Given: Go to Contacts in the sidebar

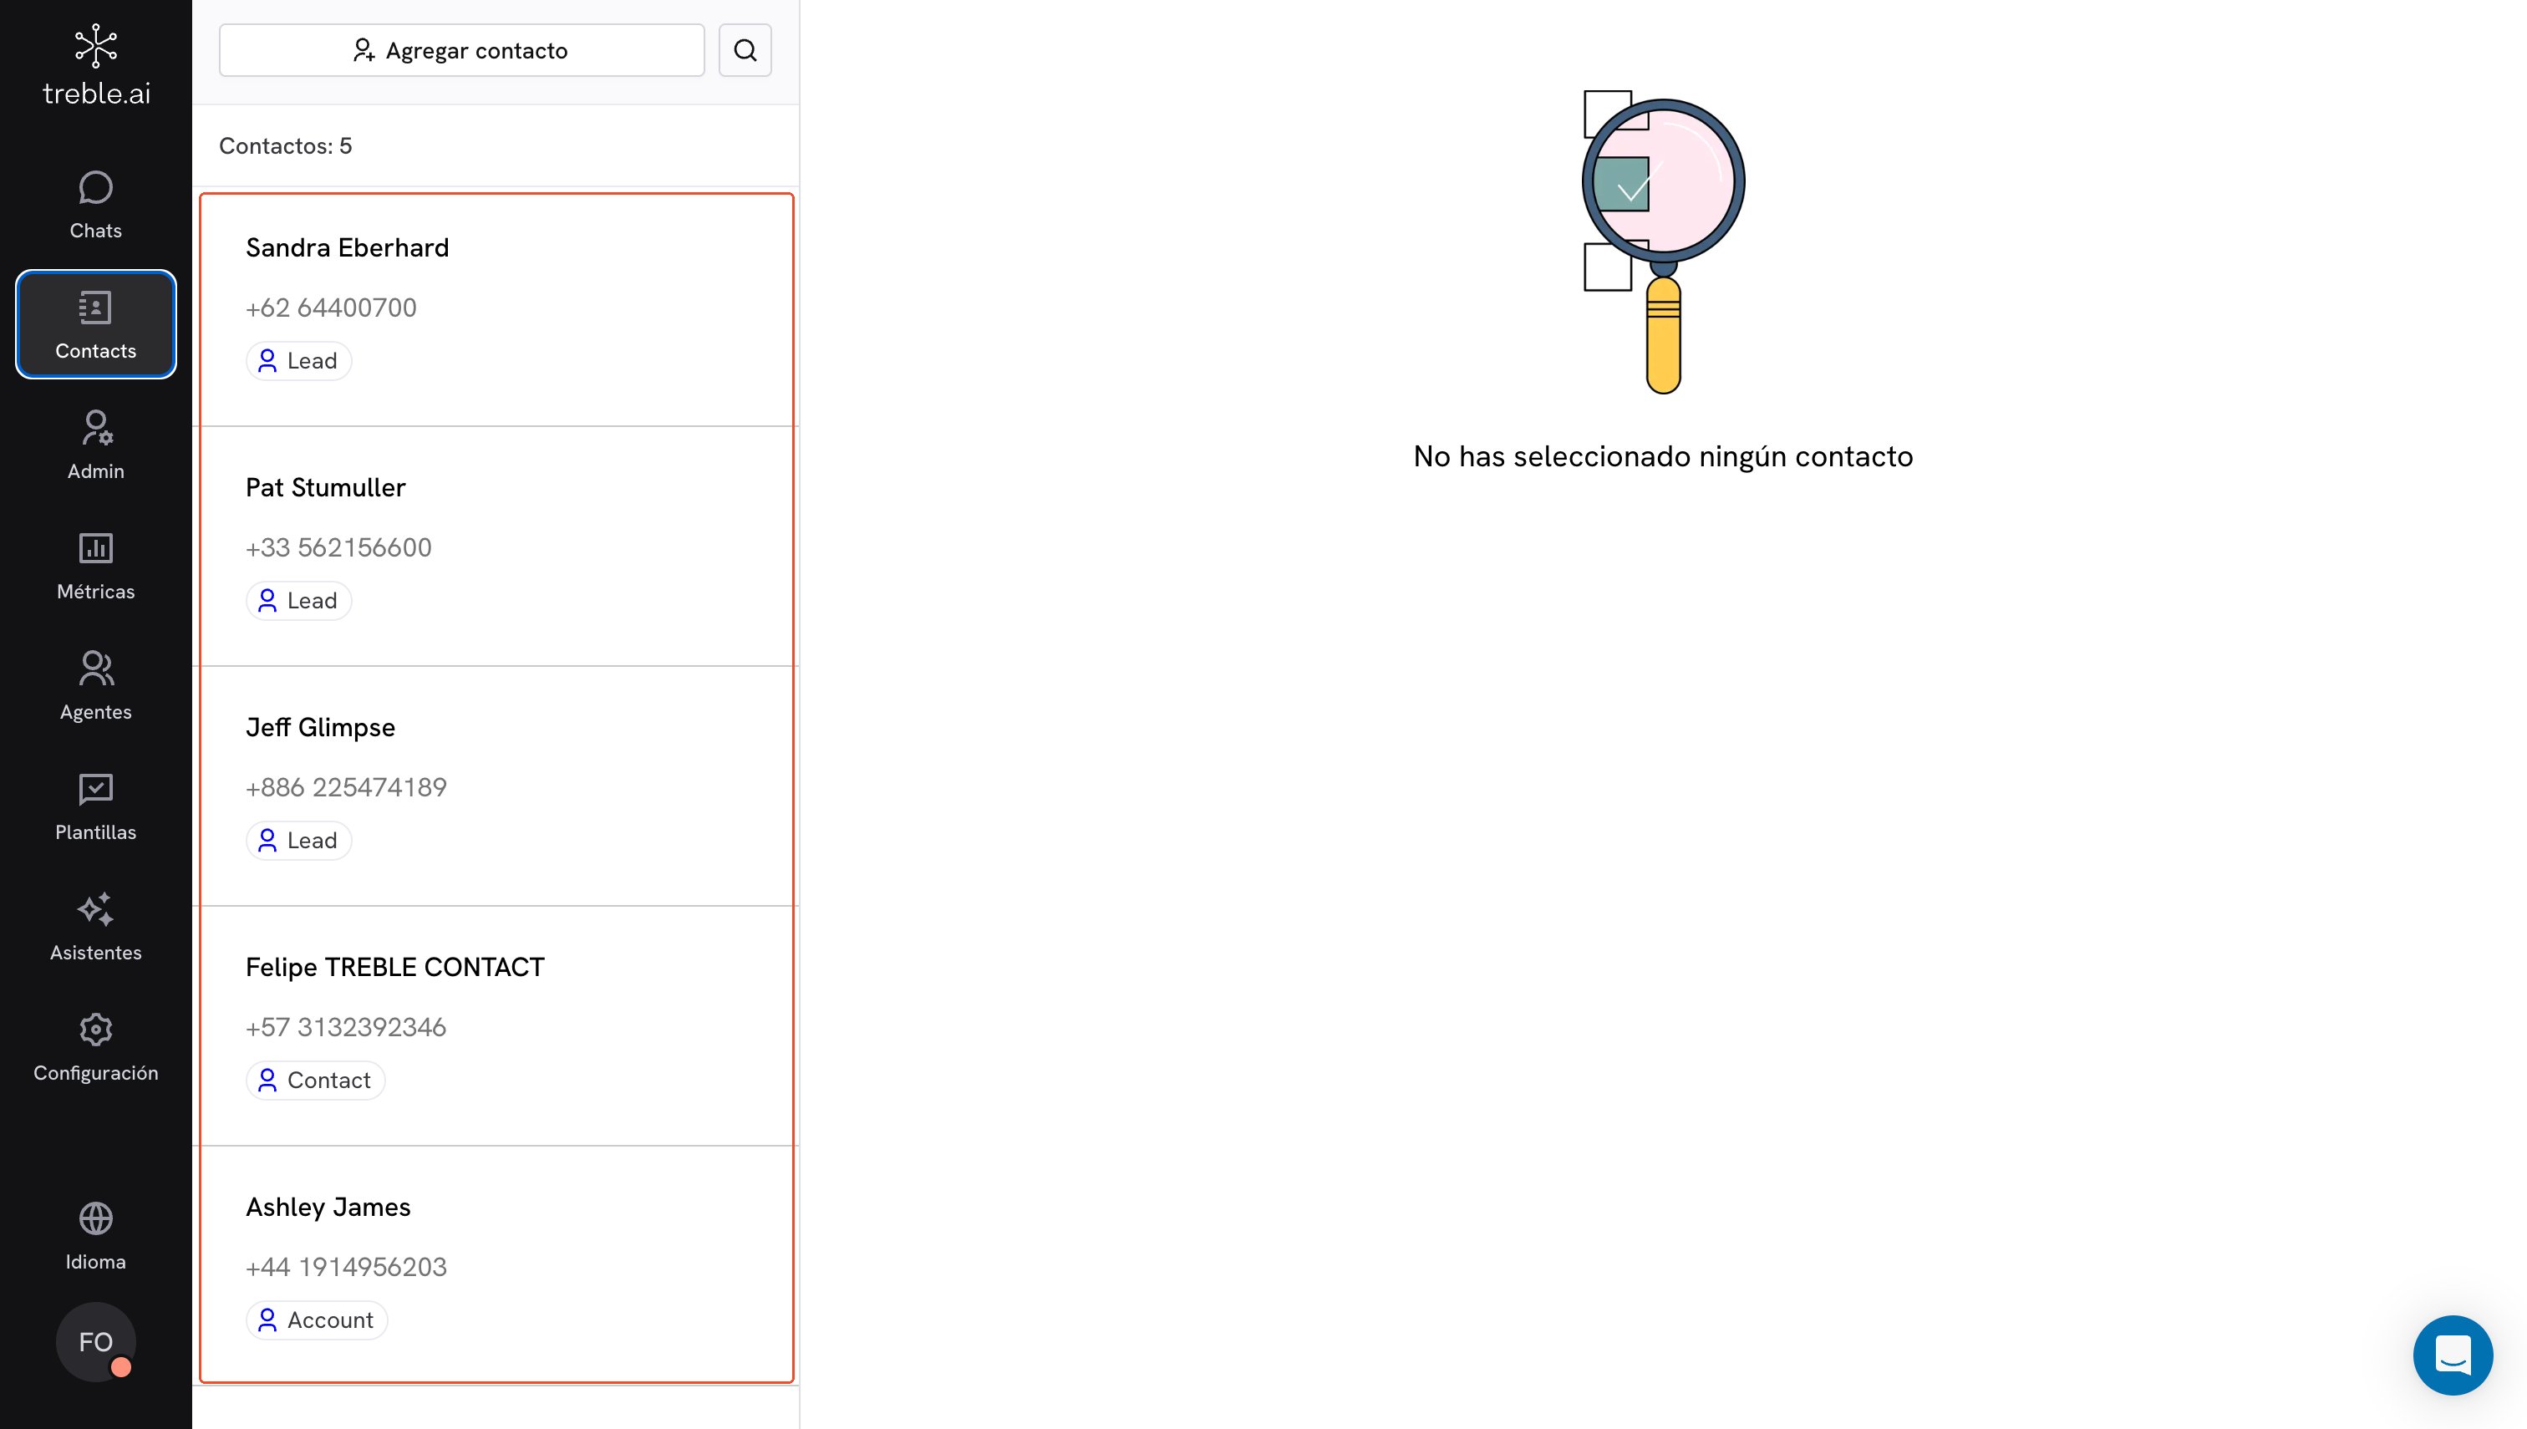Looking at the screenshot, I should [x=95, y=324].
